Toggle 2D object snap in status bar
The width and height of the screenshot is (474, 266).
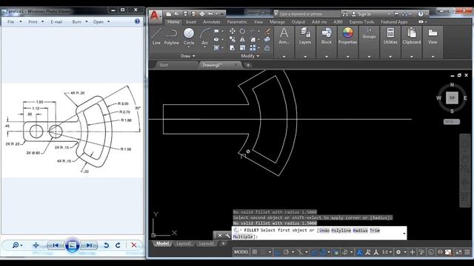tap(323, 252)
